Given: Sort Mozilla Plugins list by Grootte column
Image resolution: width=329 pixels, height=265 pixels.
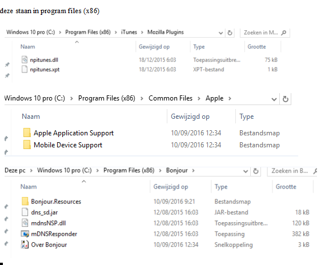Looking at the screenshot, I should point(256,47).
